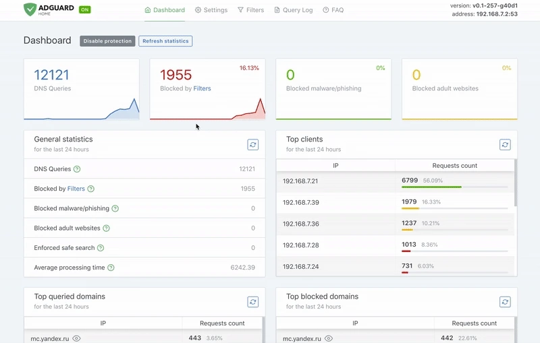The width and height of the screenshot is (540, 343).
Task: Follow the Filters link in the red blocked card
Action: [x=202, y=88]
